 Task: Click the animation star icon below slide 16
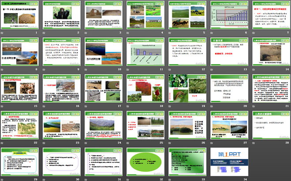pyautogui.click(x=44, y=106)
